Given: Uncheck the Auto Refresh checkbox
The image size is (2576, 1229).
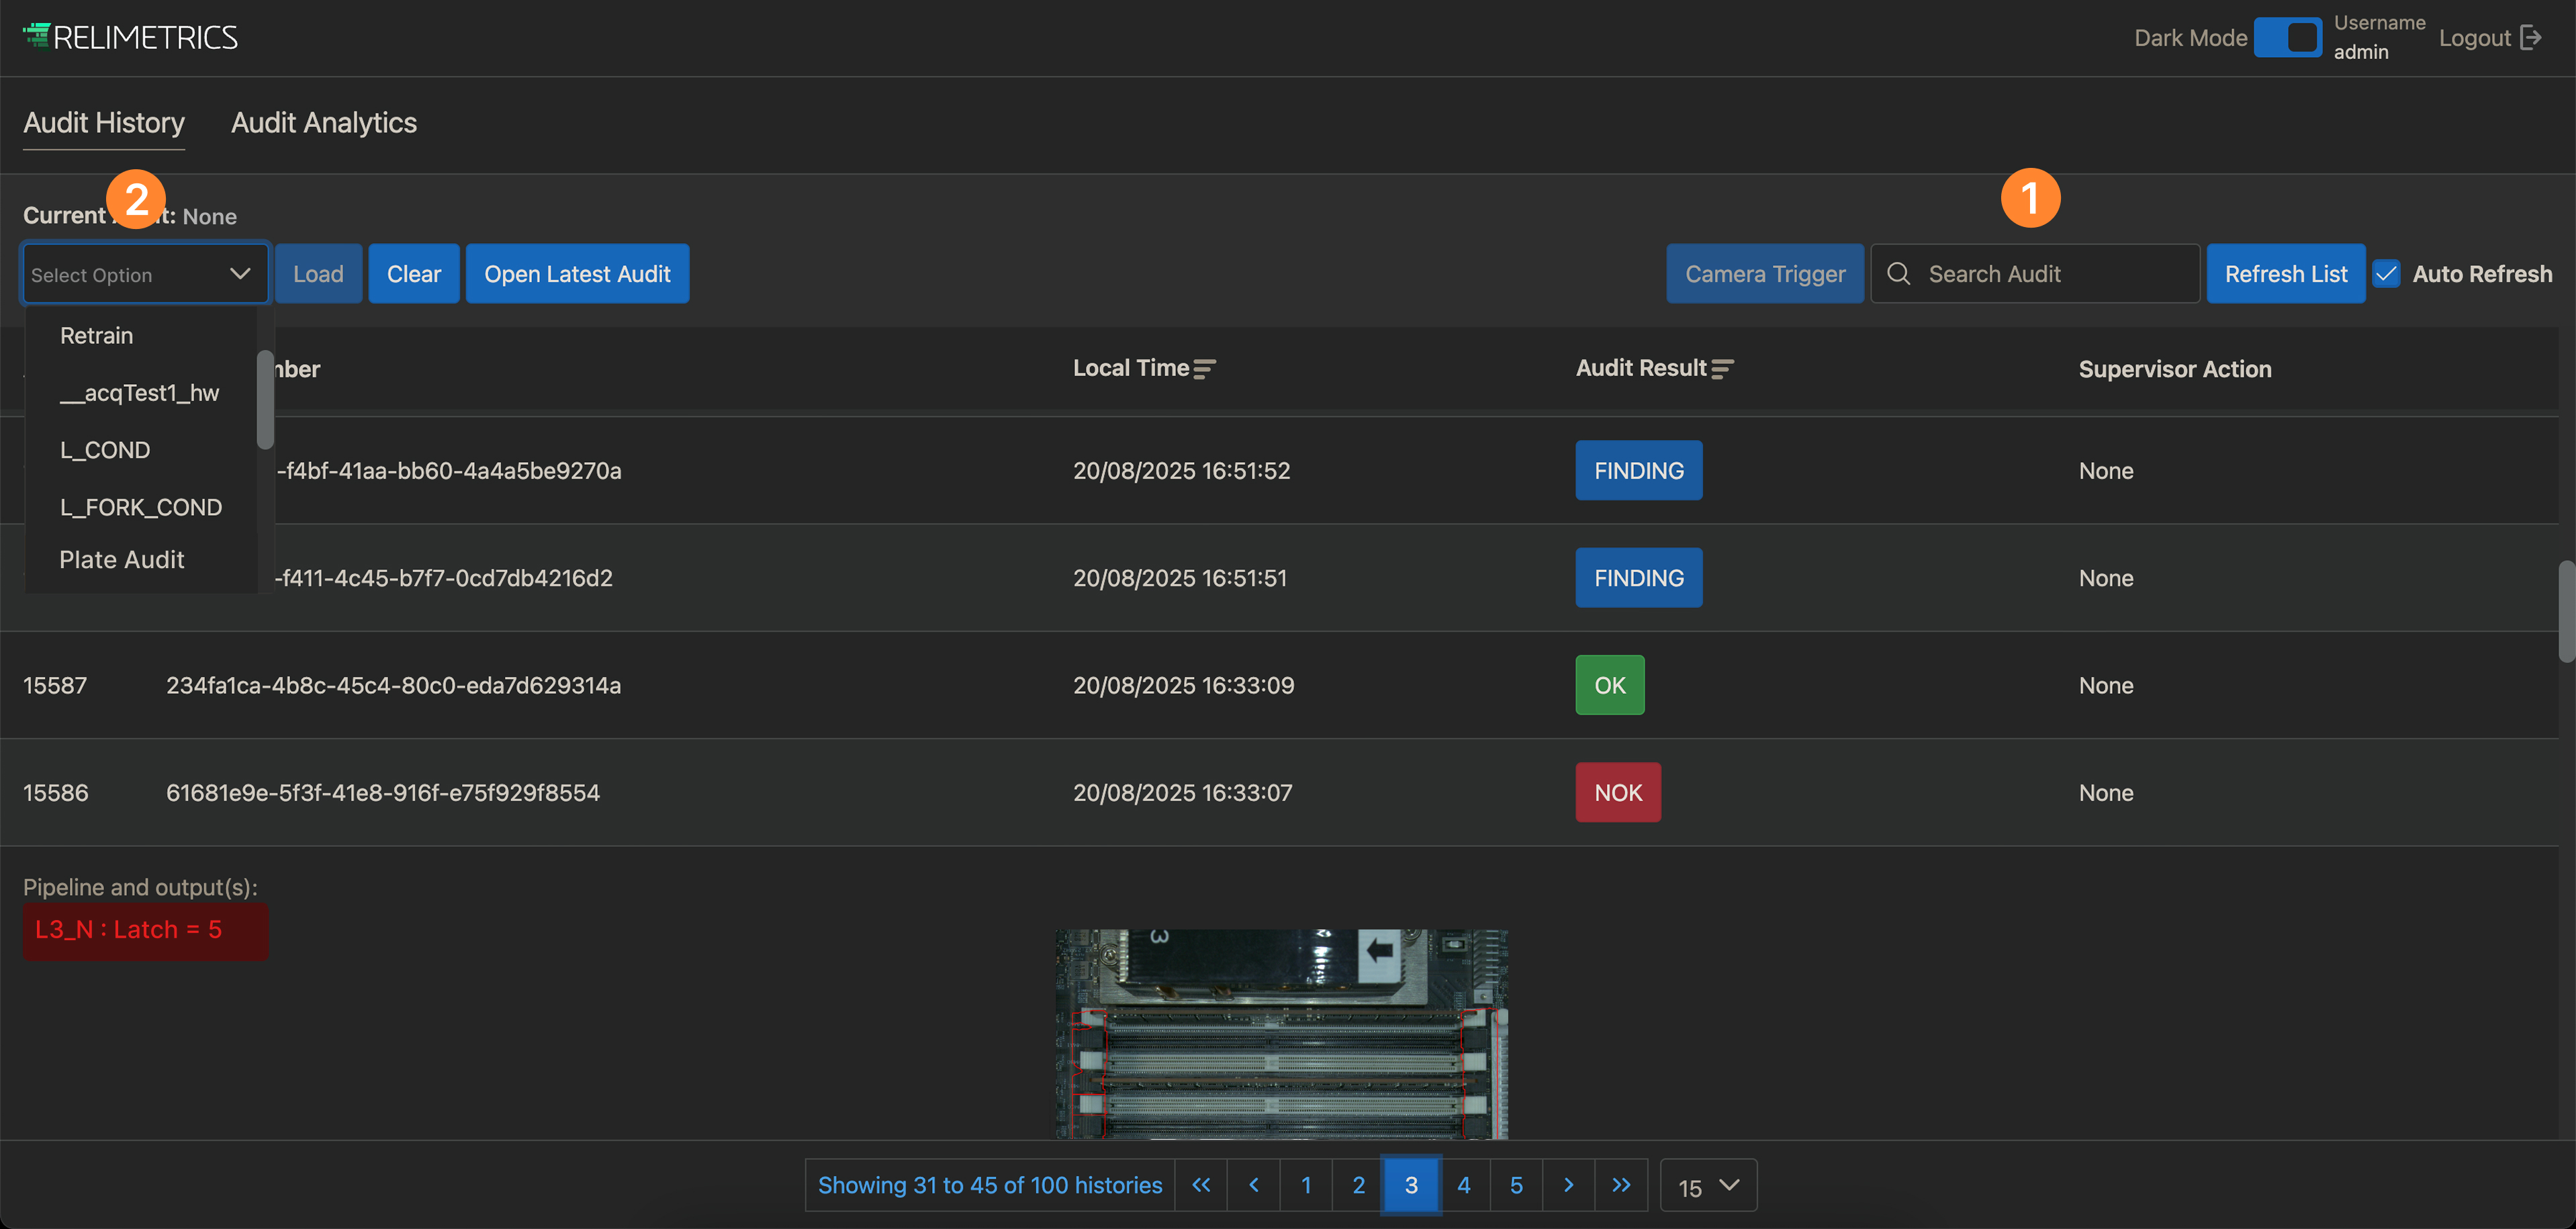Looking at the screenshot, I should point(2386,273).
